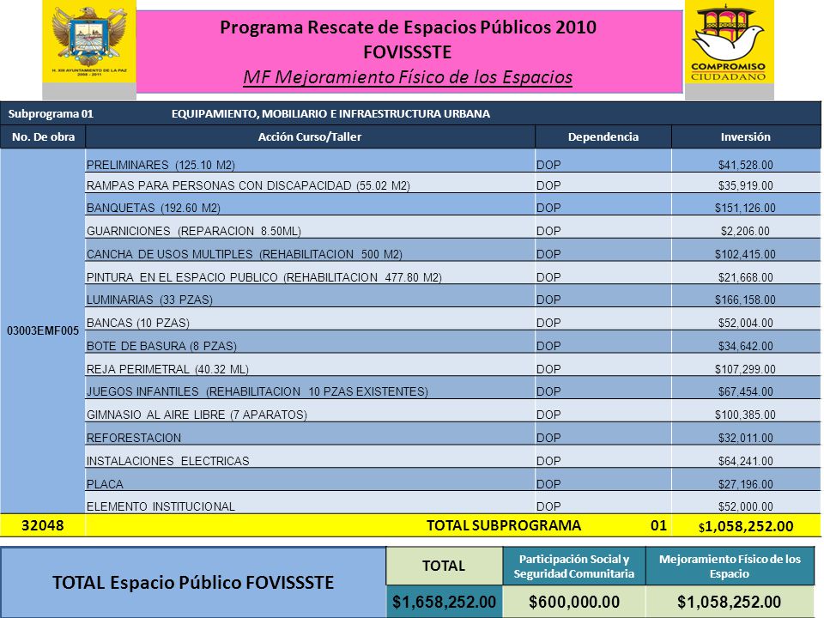Click the $600,000.00 summary value
This screenshot has height=618, width=824.
click(x=574, y=602)
